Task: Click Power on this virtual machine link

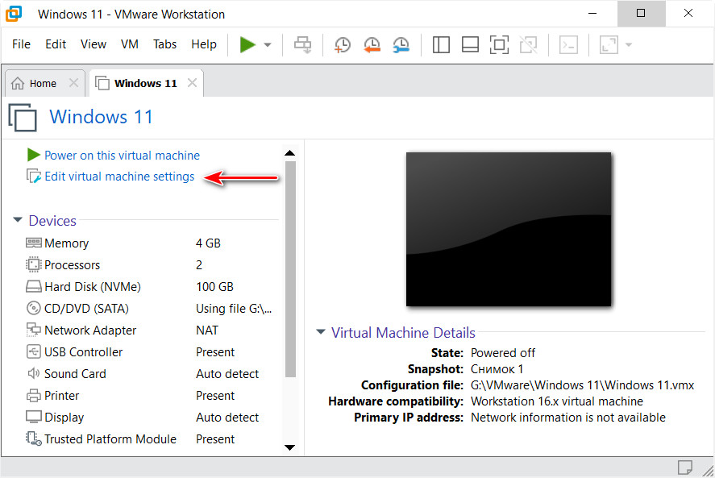Action: [122, 156]
